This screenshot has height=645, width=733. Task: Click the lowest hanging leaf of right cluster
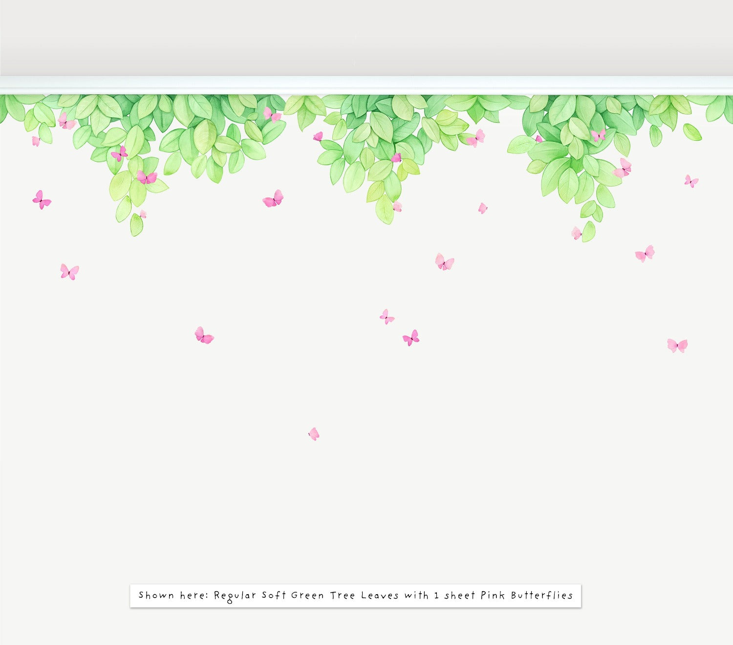(589, 232)
